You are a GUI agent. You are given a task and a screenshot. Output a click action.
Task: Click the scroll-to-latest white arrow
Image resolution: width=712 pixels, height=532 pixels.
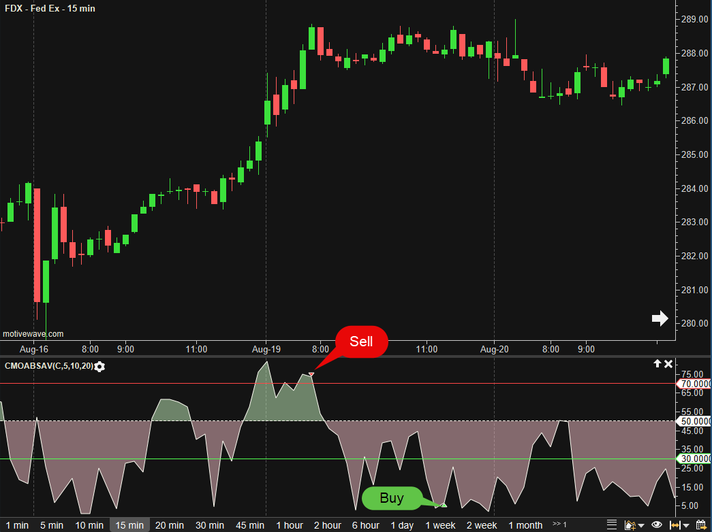[x=660, y=318]
